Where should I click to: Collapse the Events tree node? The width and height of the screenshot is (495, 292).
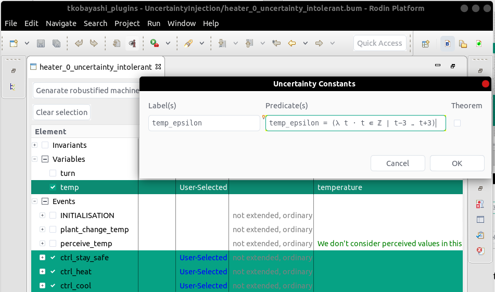pyautogui.click(x=35, y=201)
